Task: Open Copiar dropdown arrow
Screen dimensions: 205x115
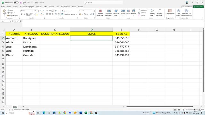Action: tap(15, 13)
